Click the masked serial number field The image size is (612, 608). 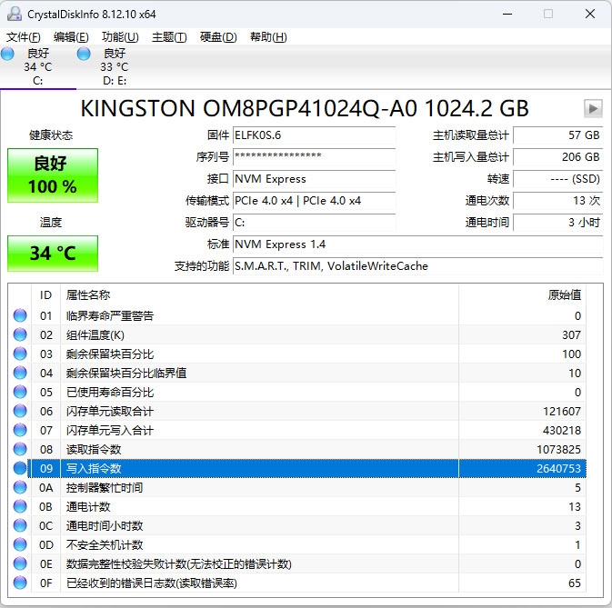(x=315, y=157)
